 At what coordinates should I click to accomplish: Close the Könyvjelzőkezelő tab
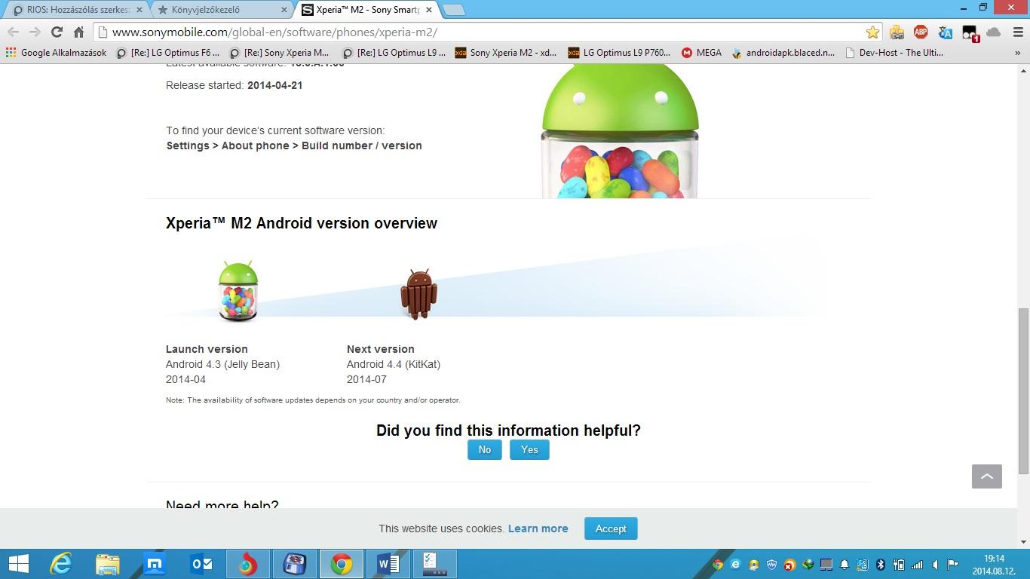click(x=284, y=10)
